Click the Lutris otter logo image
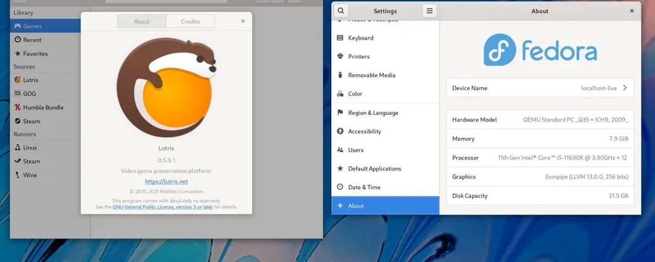655x262 pixels. pos(166,88)
